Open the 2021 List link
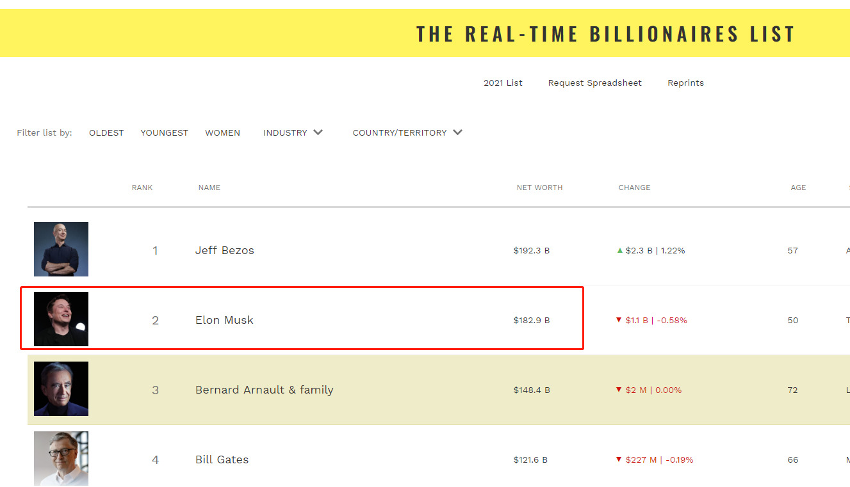Viewport: 850px width, 487px height. point(503,83)
